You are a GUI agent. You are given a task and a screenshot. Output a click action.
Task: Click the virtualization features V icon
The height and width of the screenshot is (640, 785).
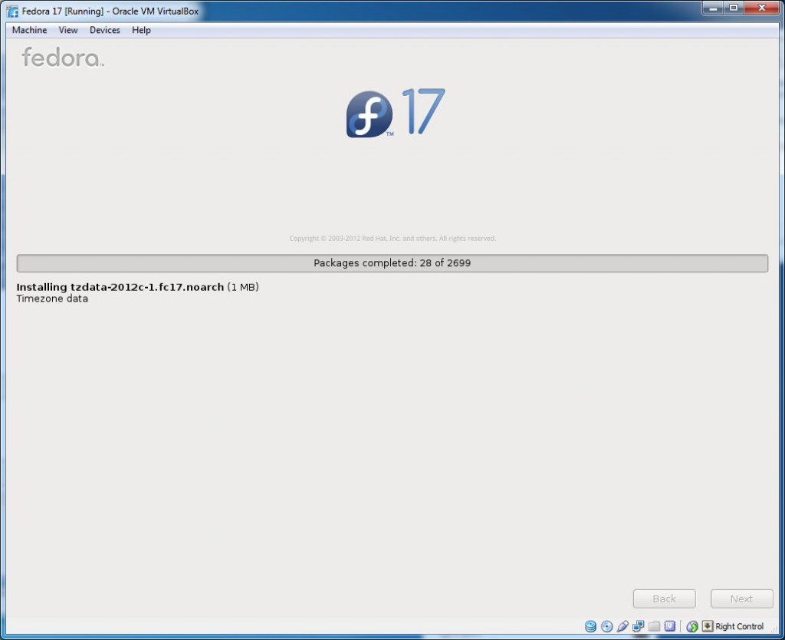tap(670, 626)
